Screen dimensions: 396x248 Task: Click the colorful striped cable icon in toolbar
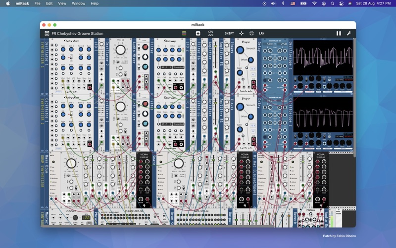(184, 33)
